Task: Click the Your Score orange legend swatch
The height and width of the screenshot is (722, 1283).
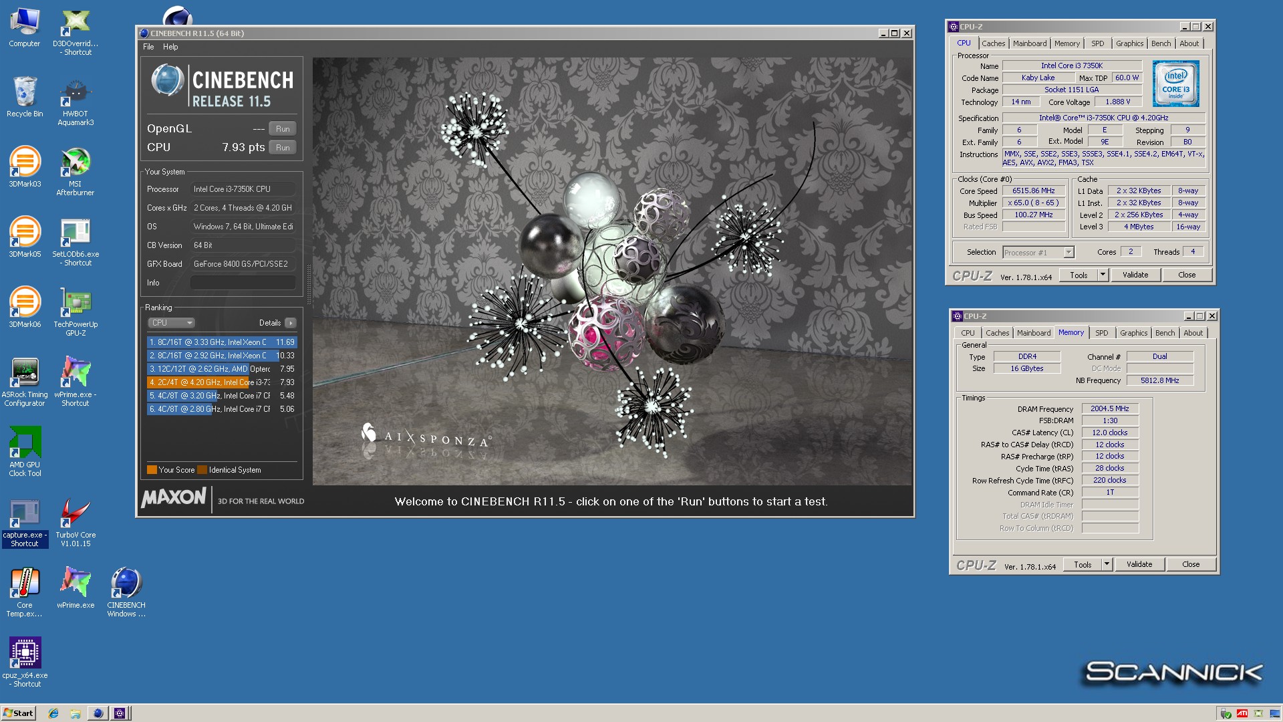Action: point(152,470)
